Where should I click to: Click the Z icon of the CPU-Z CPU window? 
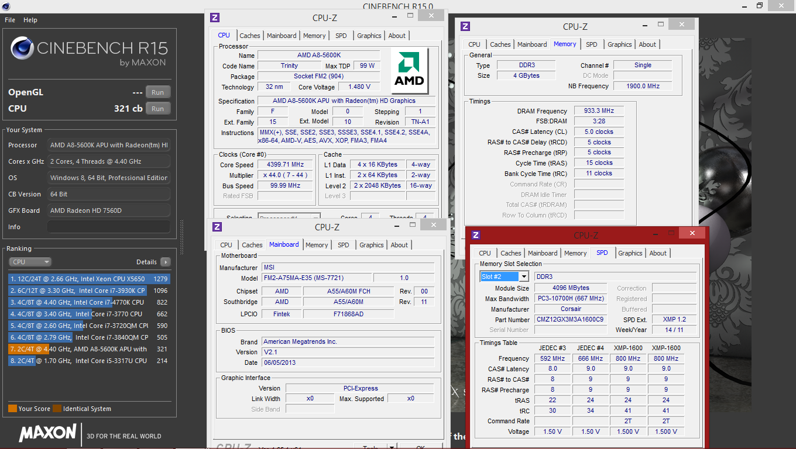tap(215, 18)
